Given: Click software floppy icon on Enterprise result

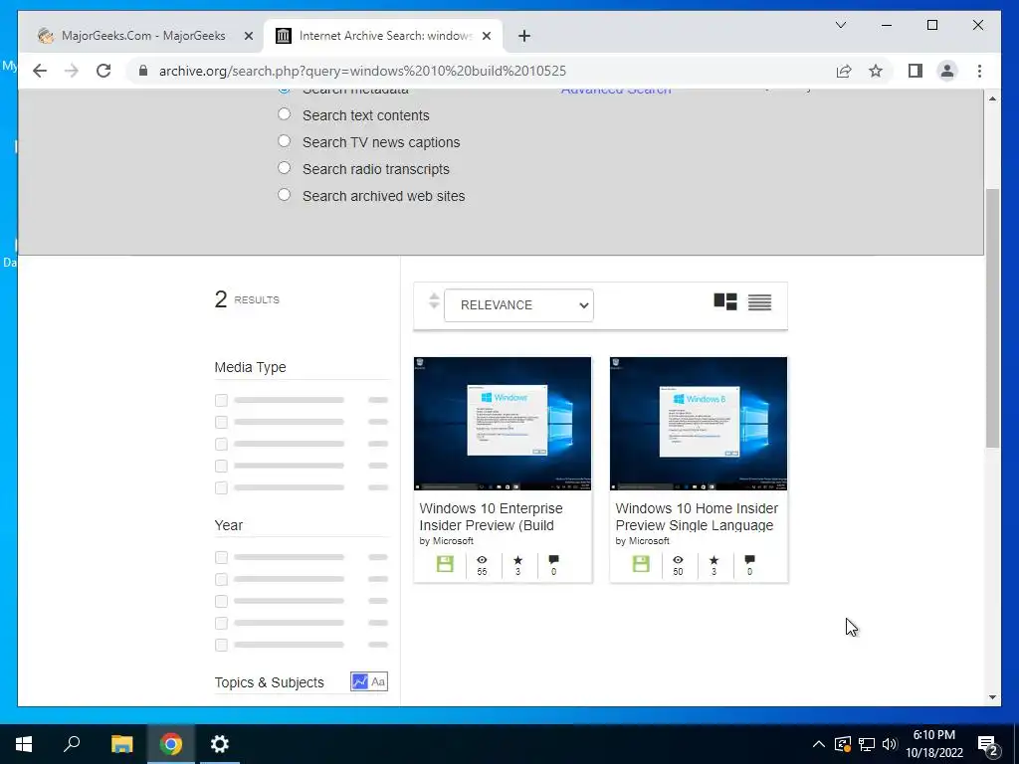Looking at the screenshot, I should (445, 564).
